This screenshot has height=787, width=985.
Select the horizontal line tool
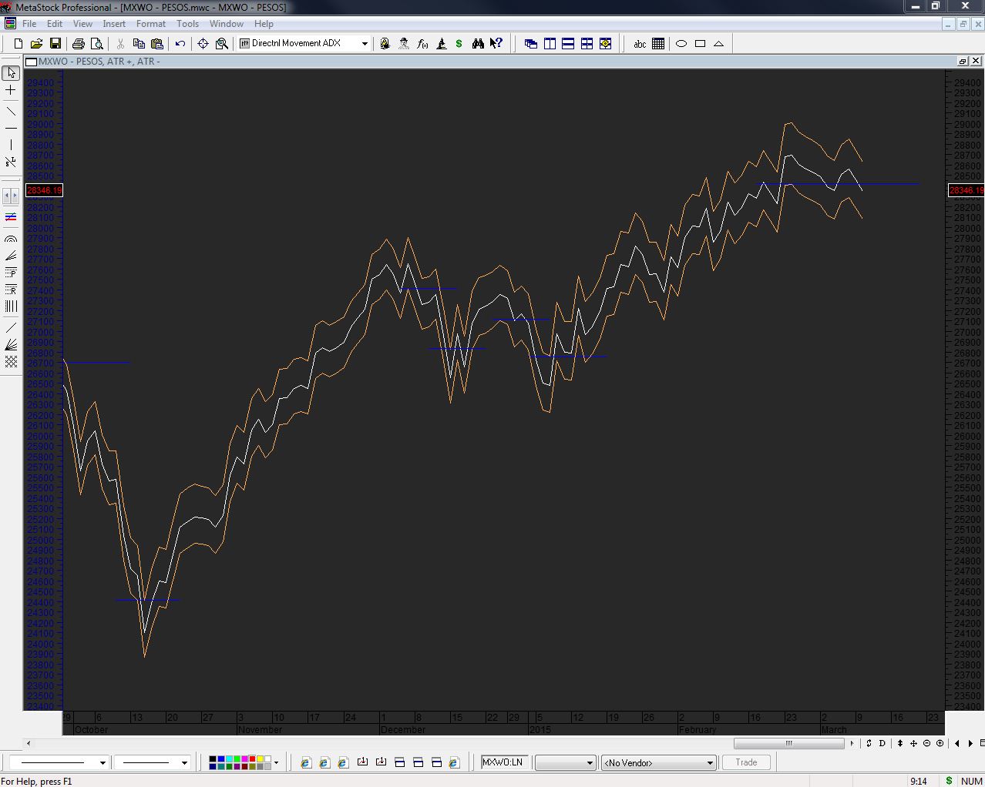11,128
